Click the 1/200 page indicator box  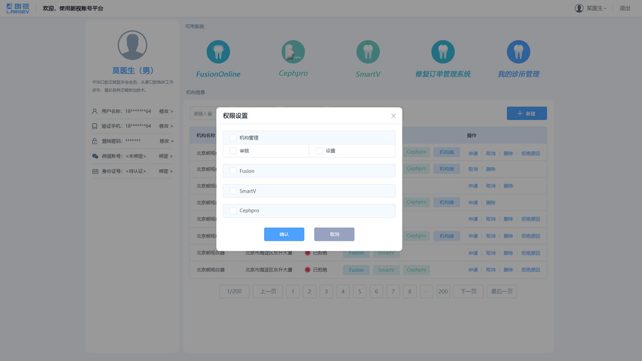pos(234,291)
